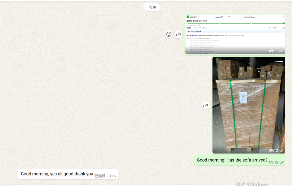
Task: Open the tracking status screenshot thumbnail
Action: 235,34
